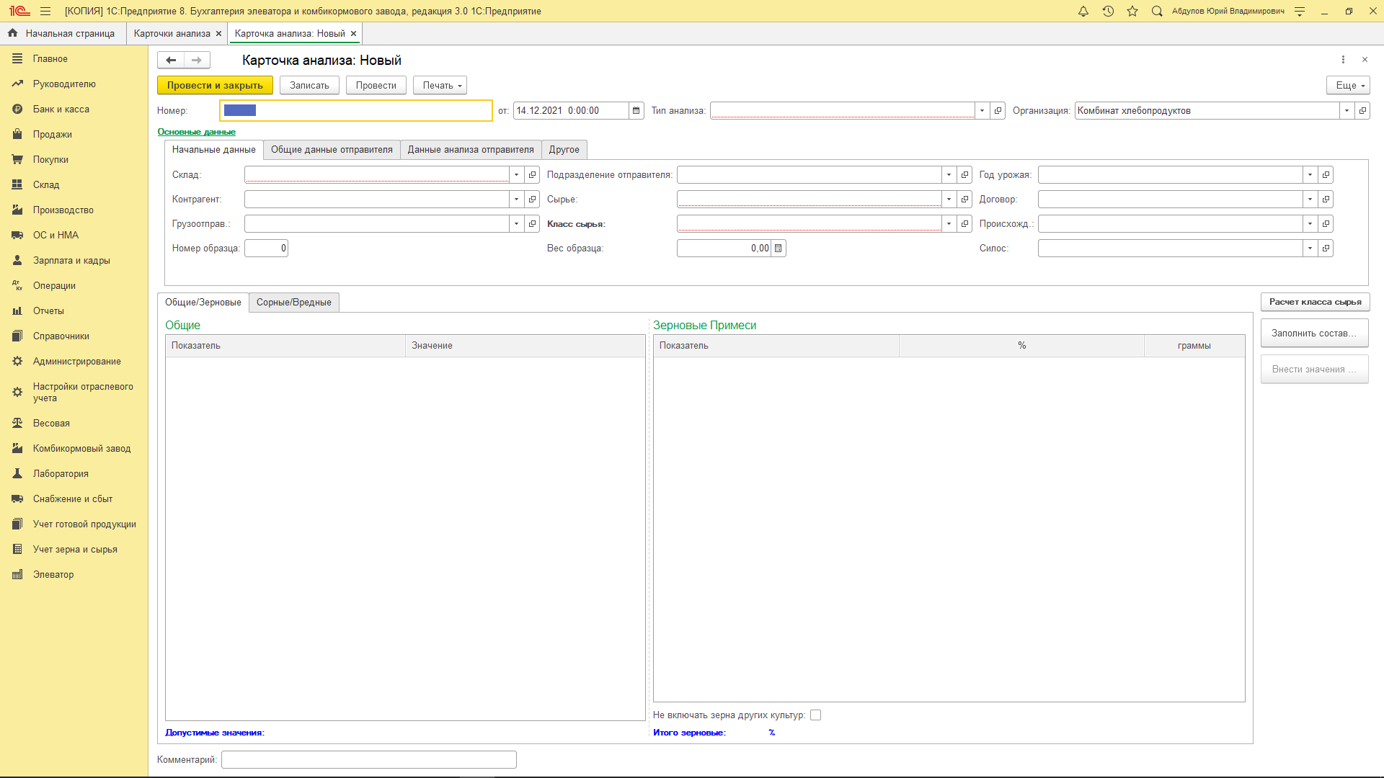Click the back navigation arrow

tap(171, 61)
